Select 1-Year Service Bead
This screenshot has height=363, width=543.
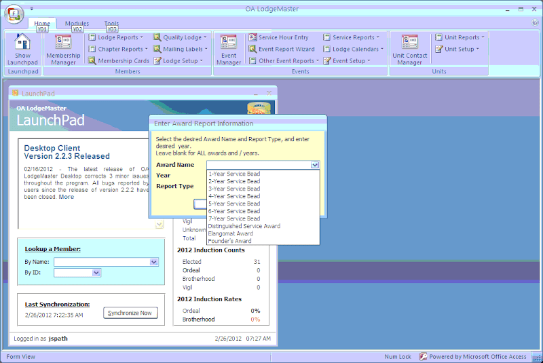(x=263, y=174)
